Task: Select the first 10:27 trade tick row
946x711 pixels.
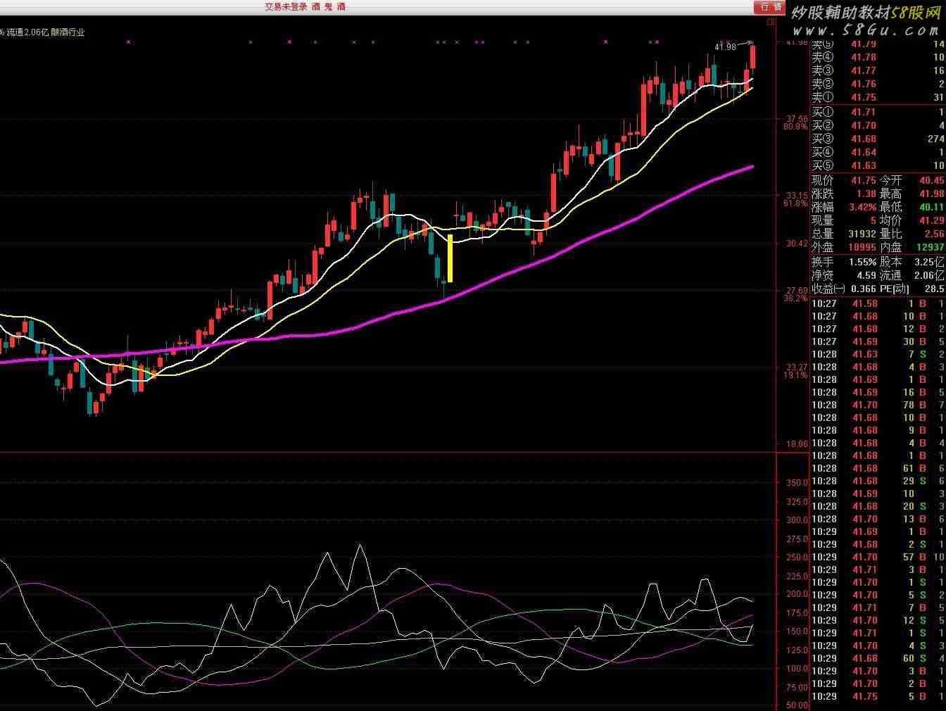Action: click(878, 303)
